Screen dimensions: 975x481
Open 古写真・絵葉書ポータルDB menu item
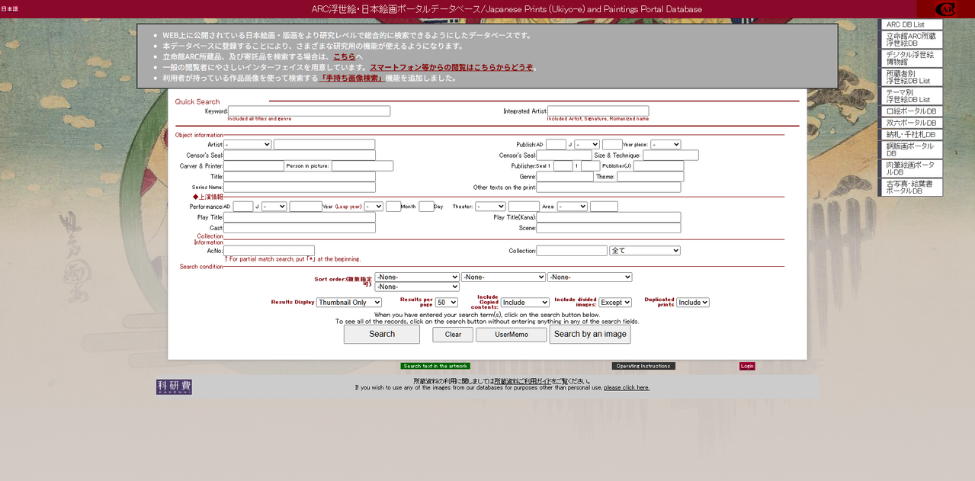point(910,187)
